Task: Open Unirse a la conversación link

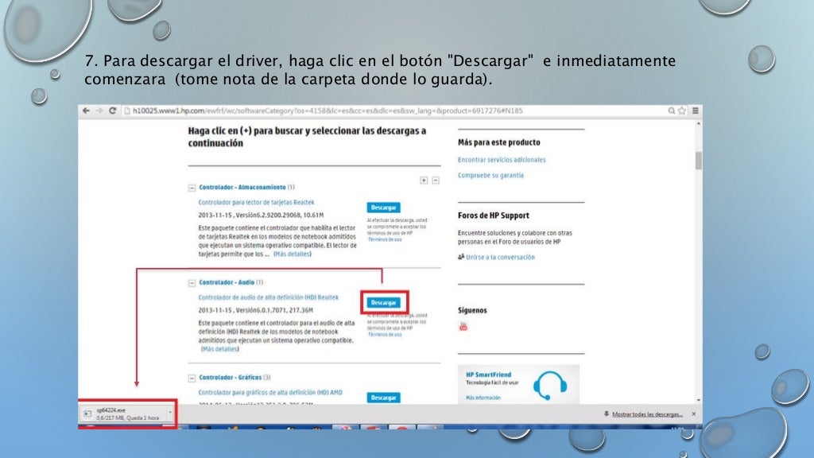Action: 500,257
